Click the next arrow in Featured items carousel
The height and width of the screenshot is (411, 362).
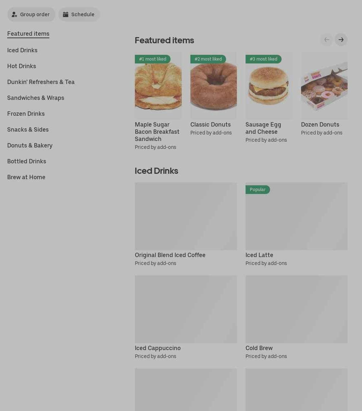point(341,40)
